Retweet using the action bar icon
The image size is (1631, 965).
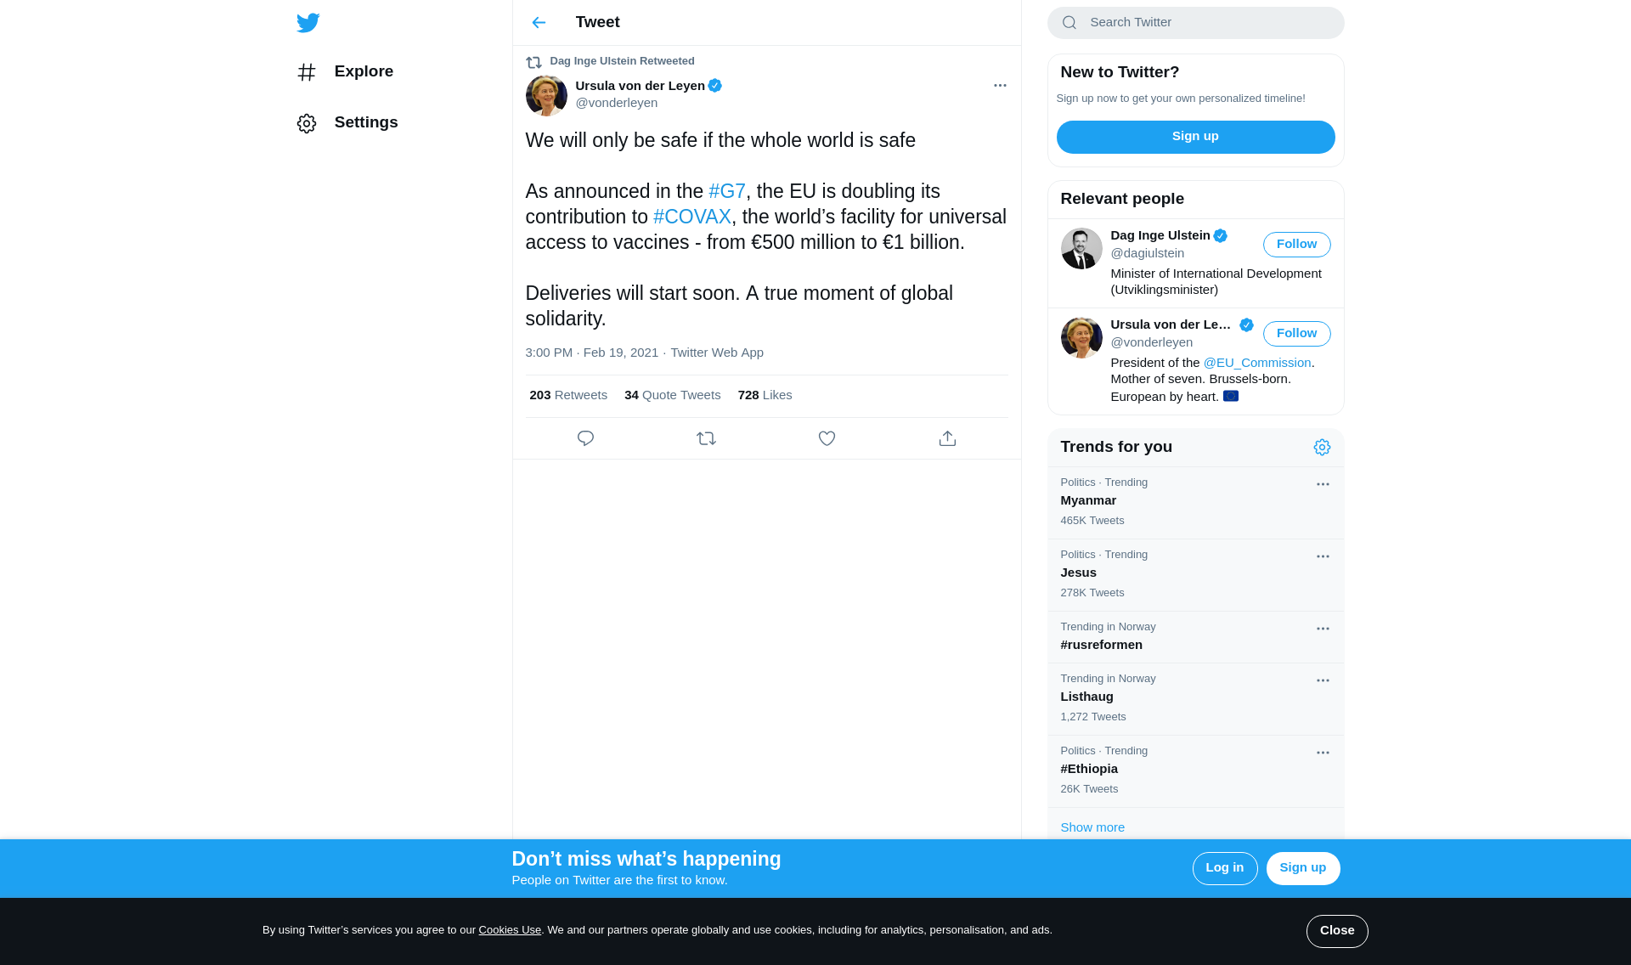click(706, 438)
